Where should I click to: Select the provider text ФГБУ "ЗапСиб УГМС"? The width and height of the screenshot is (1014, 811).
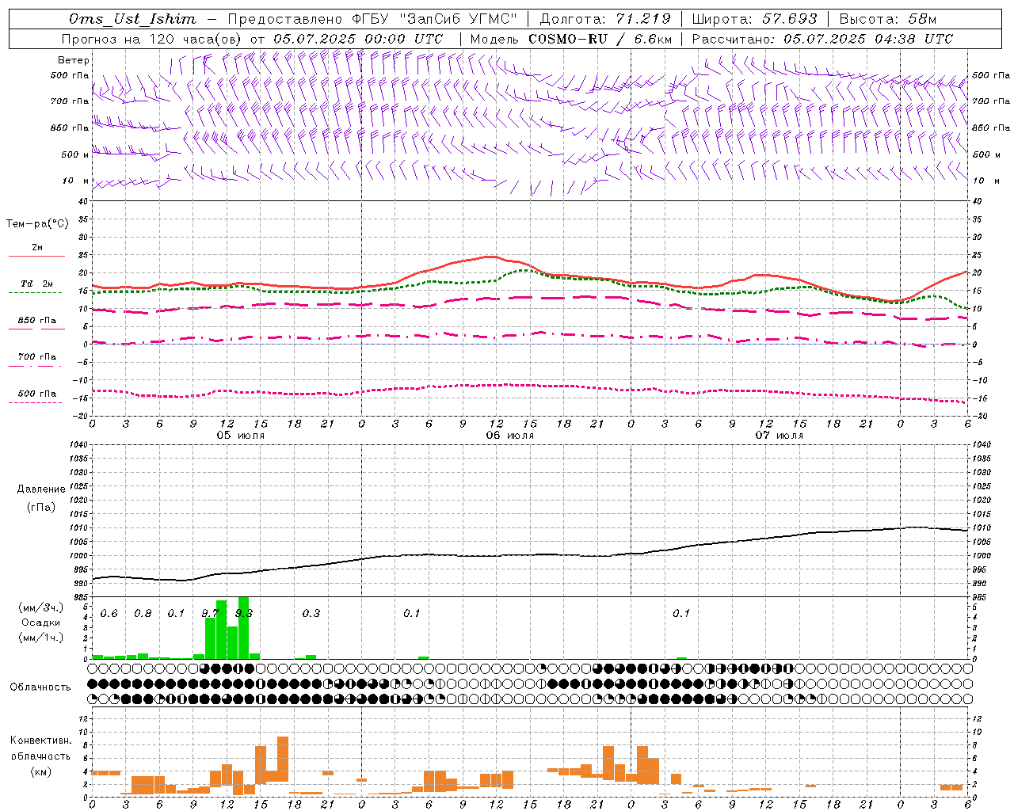[x=435, y=19]
